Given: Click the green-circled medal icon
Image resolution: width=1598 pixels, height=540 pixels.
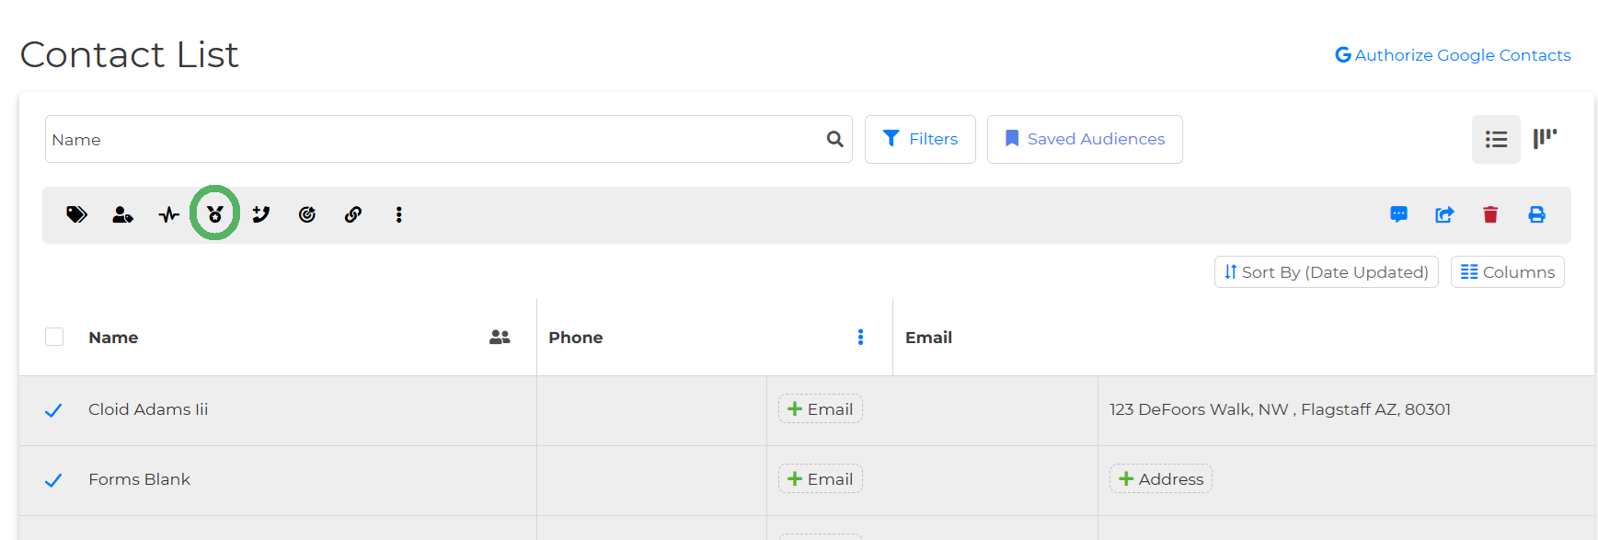Looking at the screenshot, I should tap(215, 214).
